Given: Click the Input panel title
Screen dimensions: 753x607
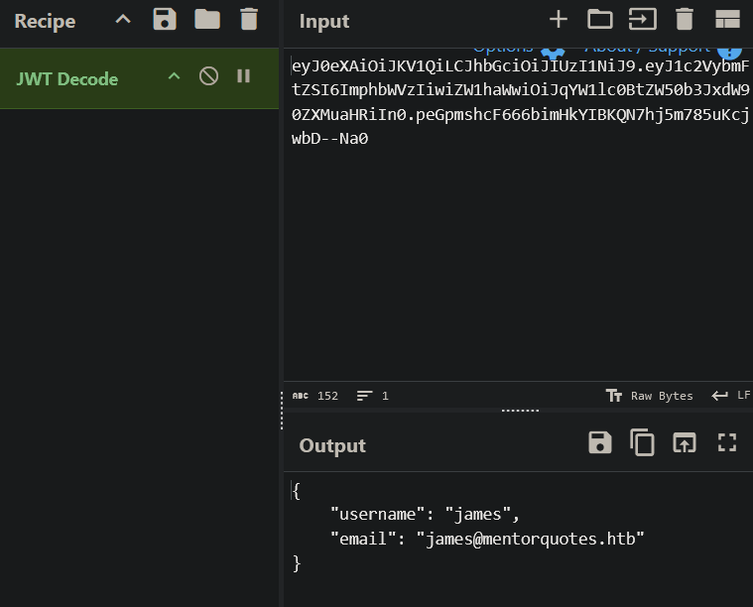Looking at the screenshot, I should coord(324,22).
